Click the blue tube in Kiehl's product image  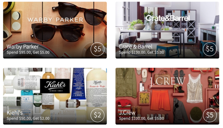point(78,84)
